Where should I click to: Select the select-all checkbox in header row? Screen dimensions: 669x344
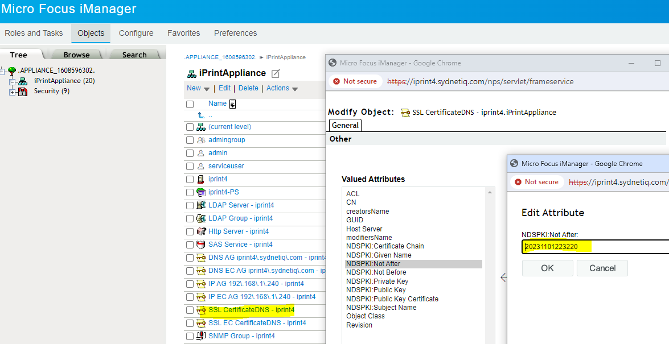[190, 103]
